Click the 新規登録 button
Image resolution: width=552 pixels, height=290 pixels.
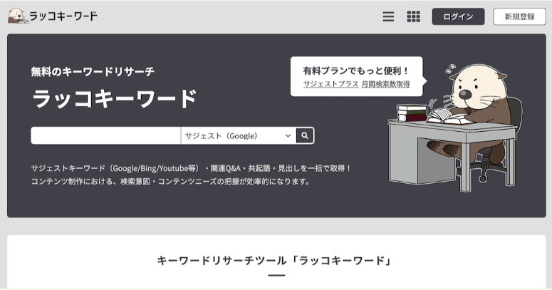click(x=519, y=16)
